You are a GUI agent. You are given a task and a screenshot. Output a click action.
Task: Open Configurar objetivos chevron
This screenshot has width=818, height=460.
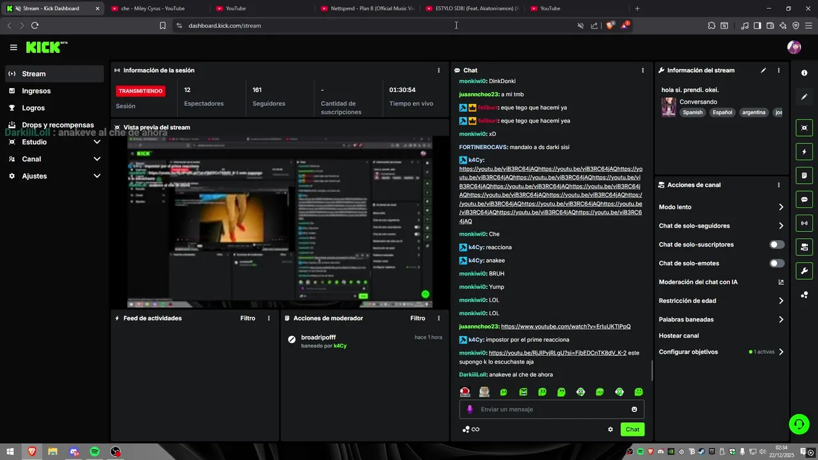pyautogui.click(x=781, y=352)
